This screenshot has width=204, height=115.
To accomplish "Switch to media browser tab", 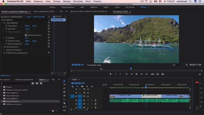I will pos(24,80).
